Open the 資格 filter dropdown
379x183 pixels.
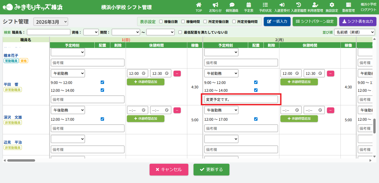coord(91,32)
